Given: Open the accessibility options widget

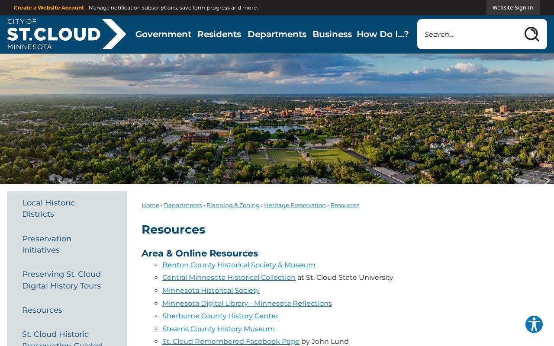Looking at the screenshot, I should click(x=534, y=324).
